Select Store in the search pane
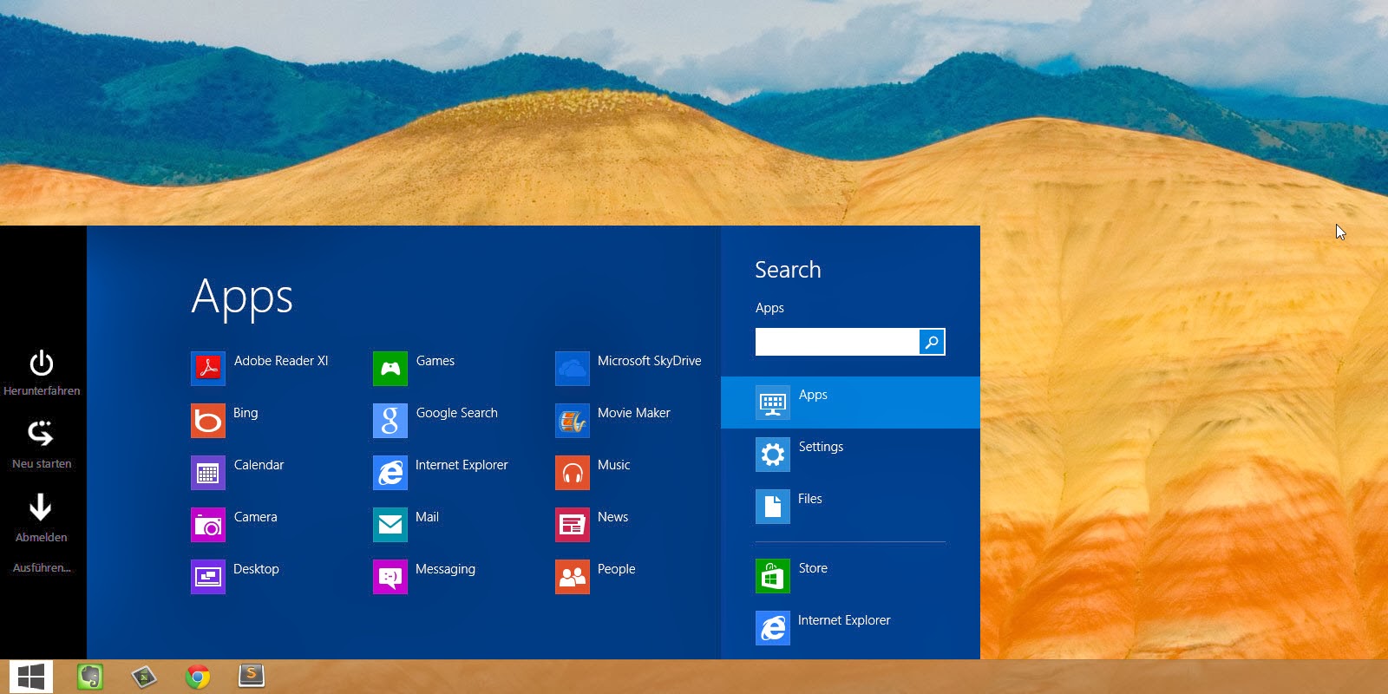This screenshot has height=694, width=1388. point(850,576)
